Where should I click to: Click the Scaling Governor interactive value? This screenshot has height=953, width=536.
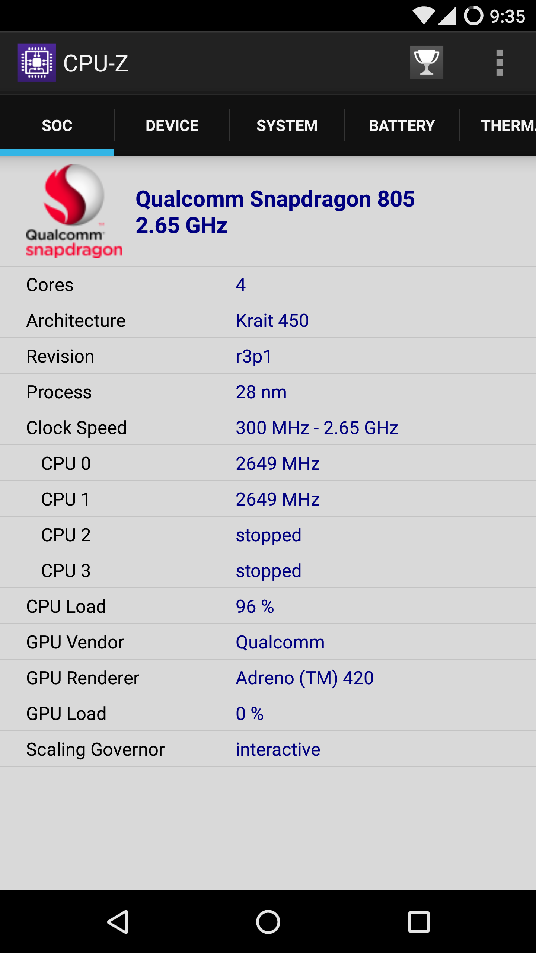tap(277, 749)
